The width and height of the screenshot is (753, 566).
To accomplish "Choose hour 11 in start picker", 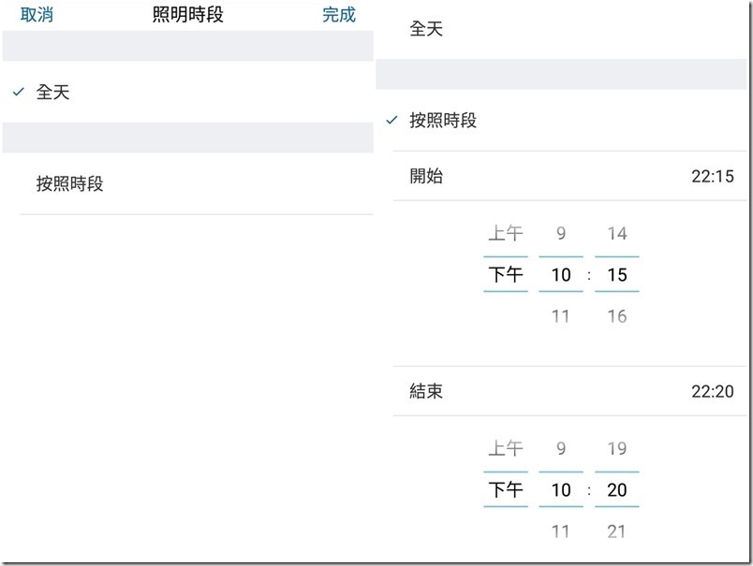I will click(x=561, y=316).
